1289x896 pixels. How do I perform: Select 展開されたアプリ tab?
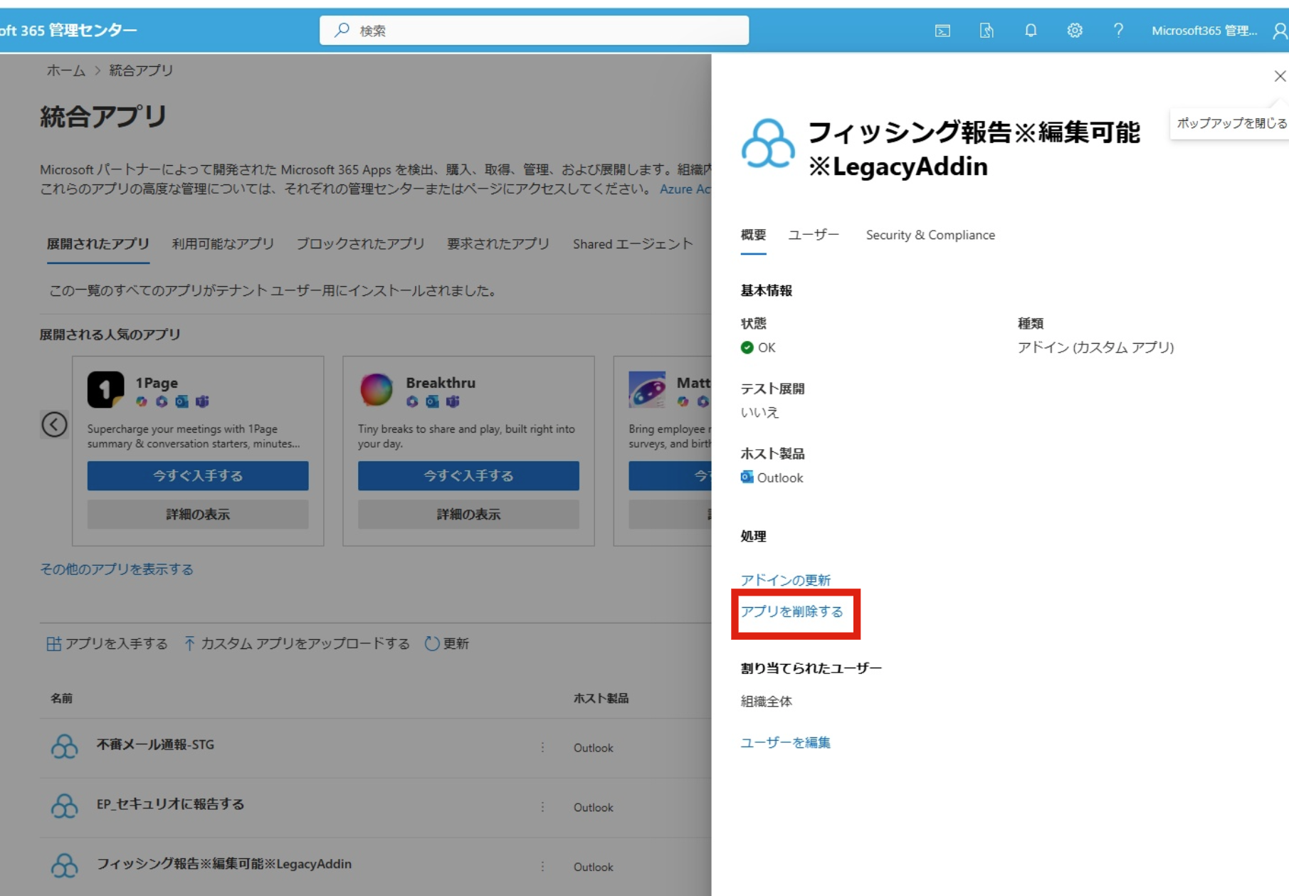(x=98, y=244)
